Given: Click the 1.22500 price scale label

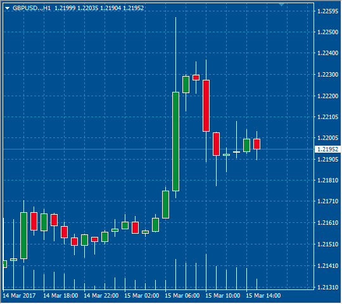Looking at the screenshot, I should click(x=328, y=32).
